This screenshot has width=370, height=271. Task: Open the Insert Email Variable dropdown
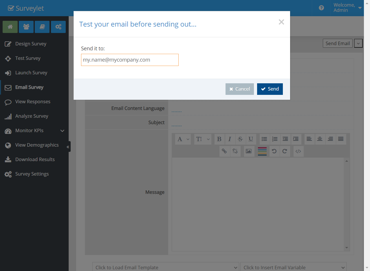coord(293,267)
